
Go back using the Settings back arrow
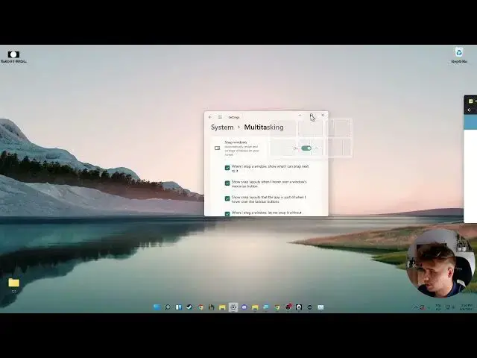click(210, 117)
